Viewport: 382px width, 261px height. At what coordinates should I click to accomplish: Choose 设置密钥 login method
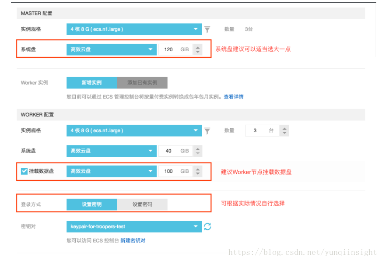point(91,205)
